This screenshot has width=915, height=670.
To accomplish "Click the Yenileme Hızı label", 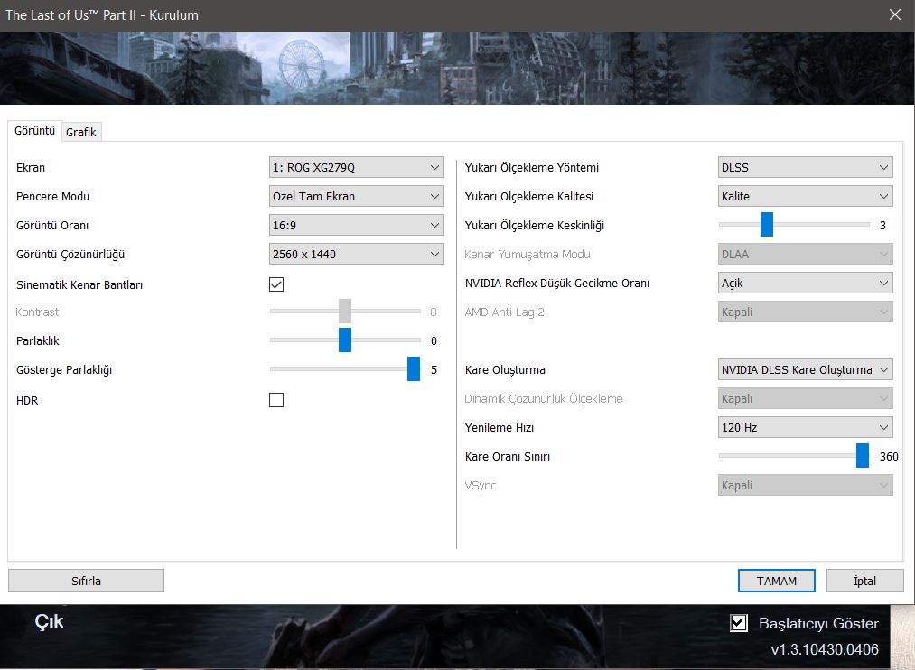I will 500,427.
